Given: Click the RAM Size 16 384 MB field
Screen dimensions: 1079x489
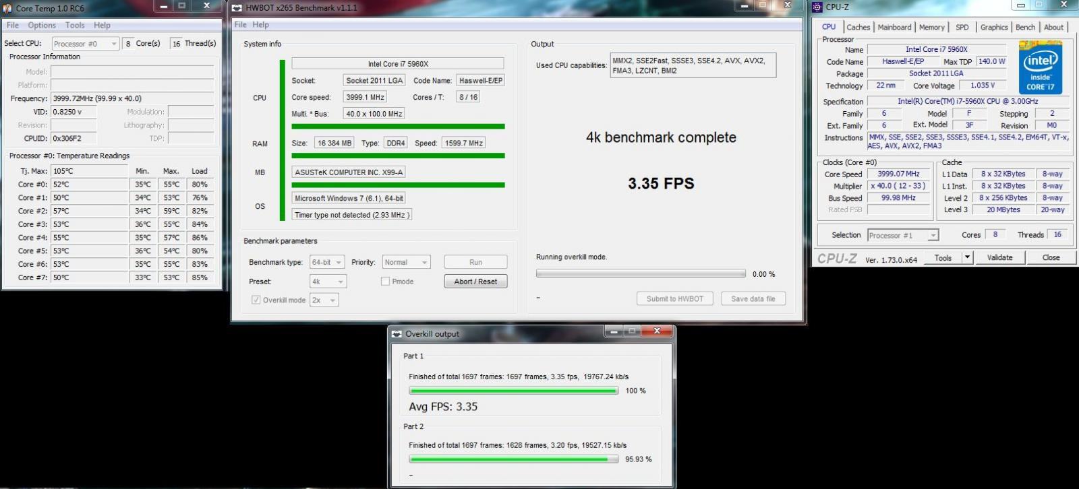Looking at the screenshot, I should point(335,143).
